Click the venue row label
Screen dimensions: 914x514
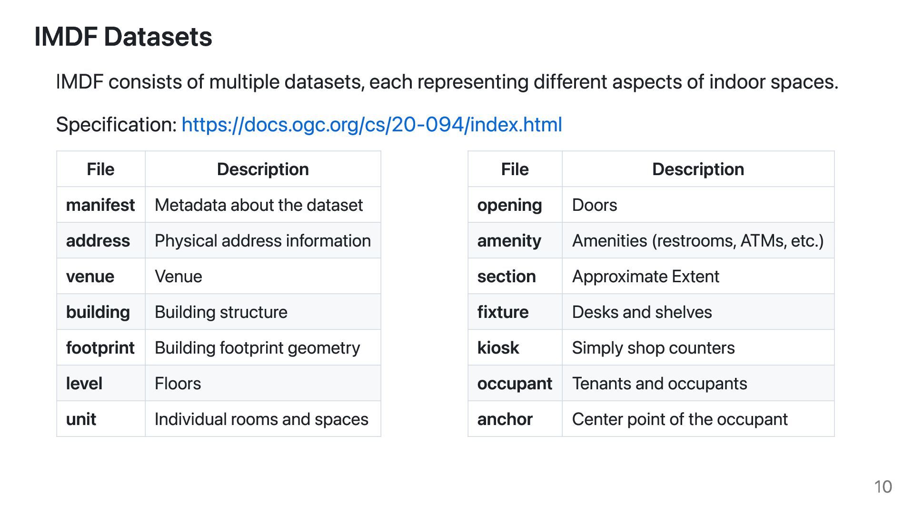tap(90, 277)
